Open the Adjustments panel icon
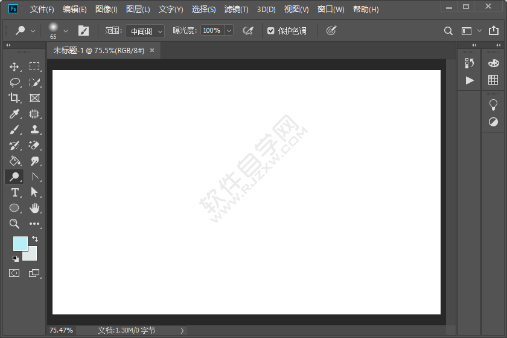507x338 pixels. tap(493, 122)
